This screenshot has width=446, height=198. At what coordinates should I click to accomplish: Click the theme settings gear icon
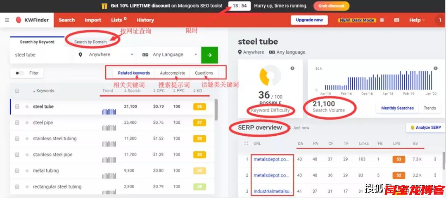[382, 20]
